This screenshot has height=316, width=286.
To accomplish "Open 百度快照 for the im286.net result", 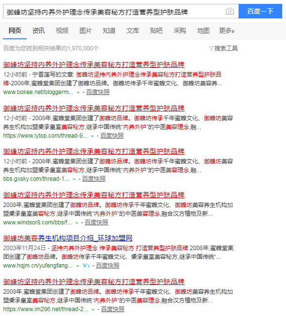I will point(112,309).
